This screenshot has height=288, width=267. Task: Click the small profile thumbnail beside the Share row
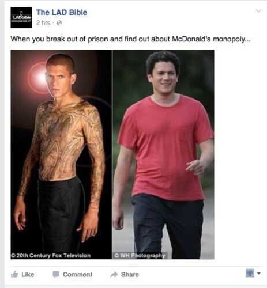(250, 273)
